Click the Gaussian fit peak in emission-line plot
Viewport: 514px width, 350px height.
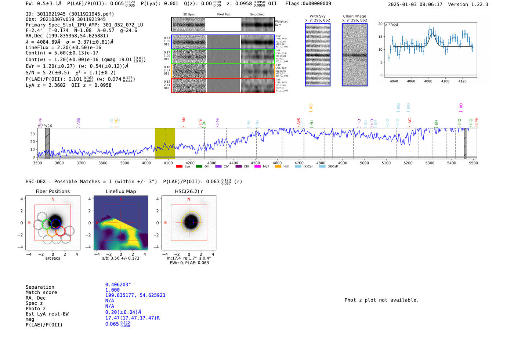(432, 33)
